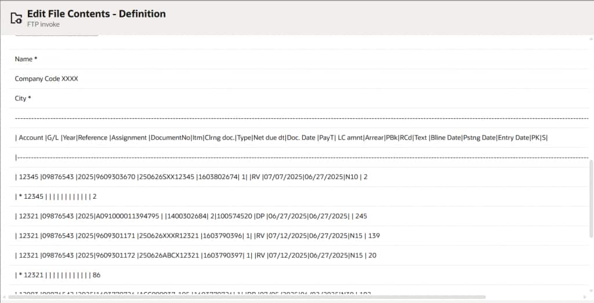Click the dashed separator line below City
The width and height of the screenshot is (594, 303).
coord(290,118)
